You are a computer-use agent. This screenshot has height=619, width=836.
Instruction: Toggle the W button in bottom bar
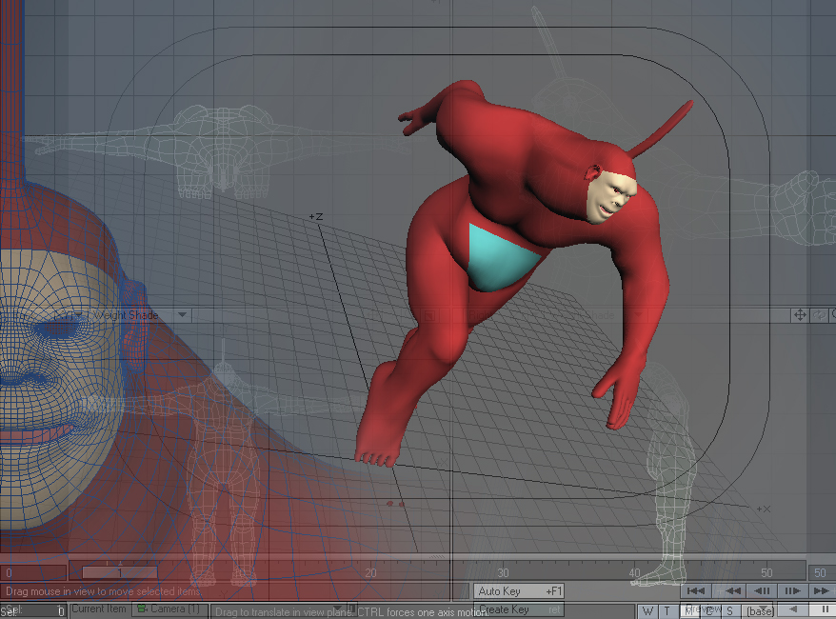click(647, 611)
